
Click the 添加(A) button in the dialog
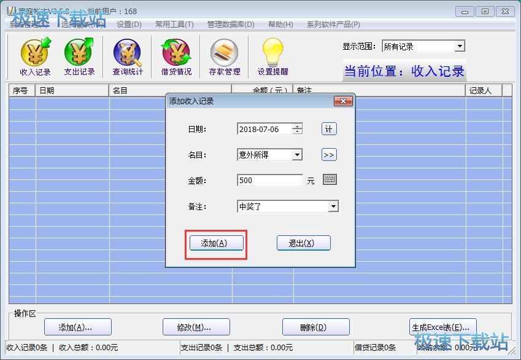[x=216, y=243]
